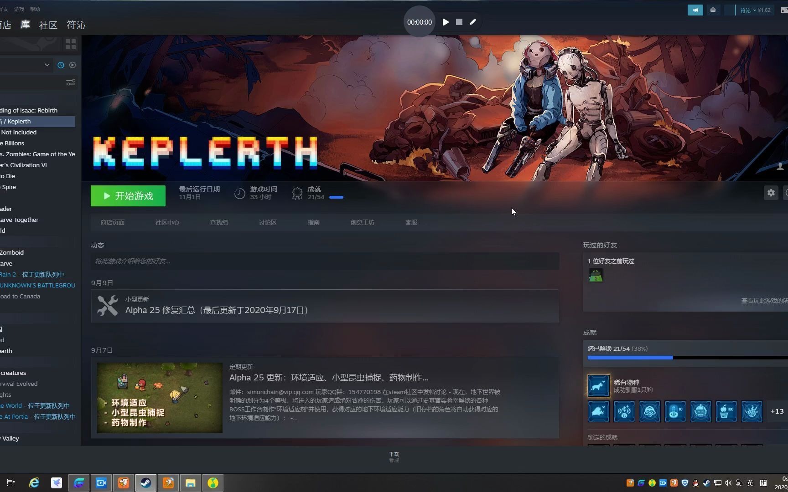Open account dropdown 符沁 ¥1.62

tap(755, 10)
